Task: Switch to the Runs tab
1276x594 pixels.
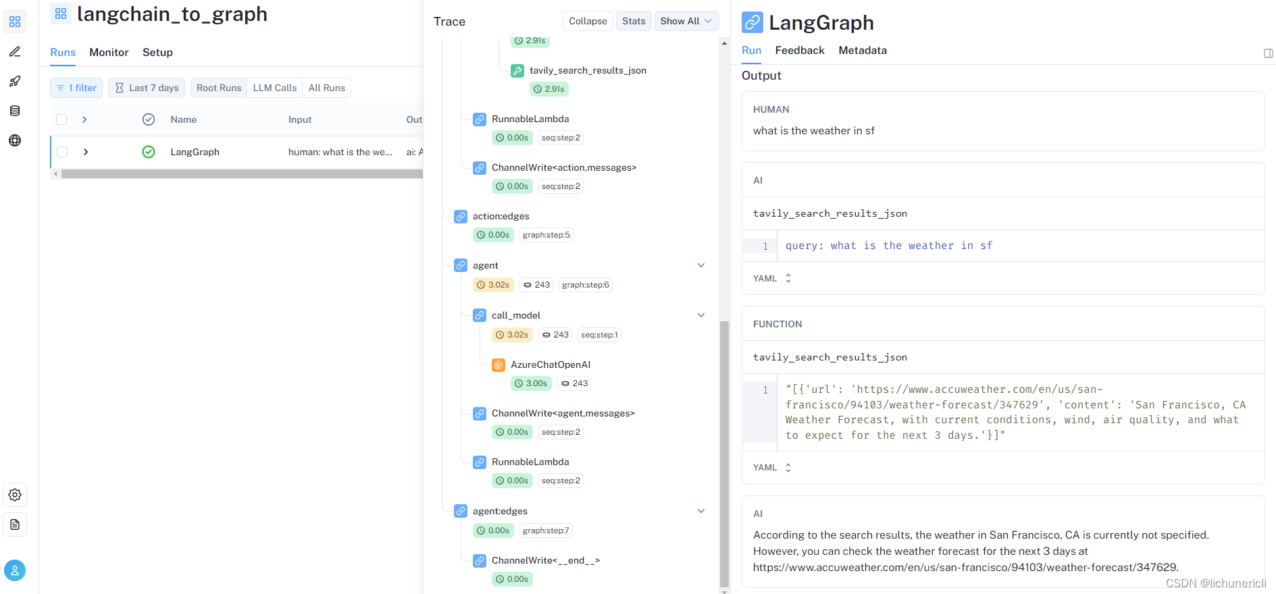Action: pyautogui.click(x=63, y=52)
